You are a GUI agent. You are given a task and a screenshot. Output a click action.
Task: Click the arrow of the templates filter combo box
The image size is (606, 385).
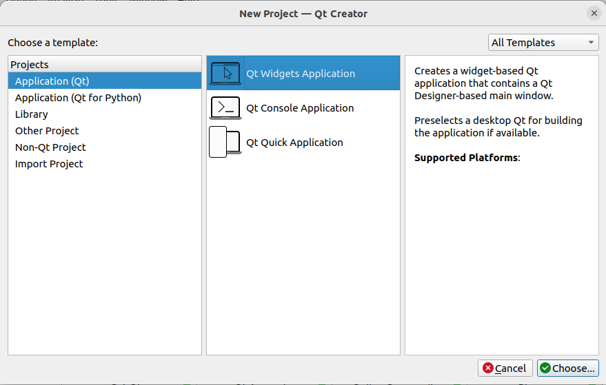click(591, 43)
